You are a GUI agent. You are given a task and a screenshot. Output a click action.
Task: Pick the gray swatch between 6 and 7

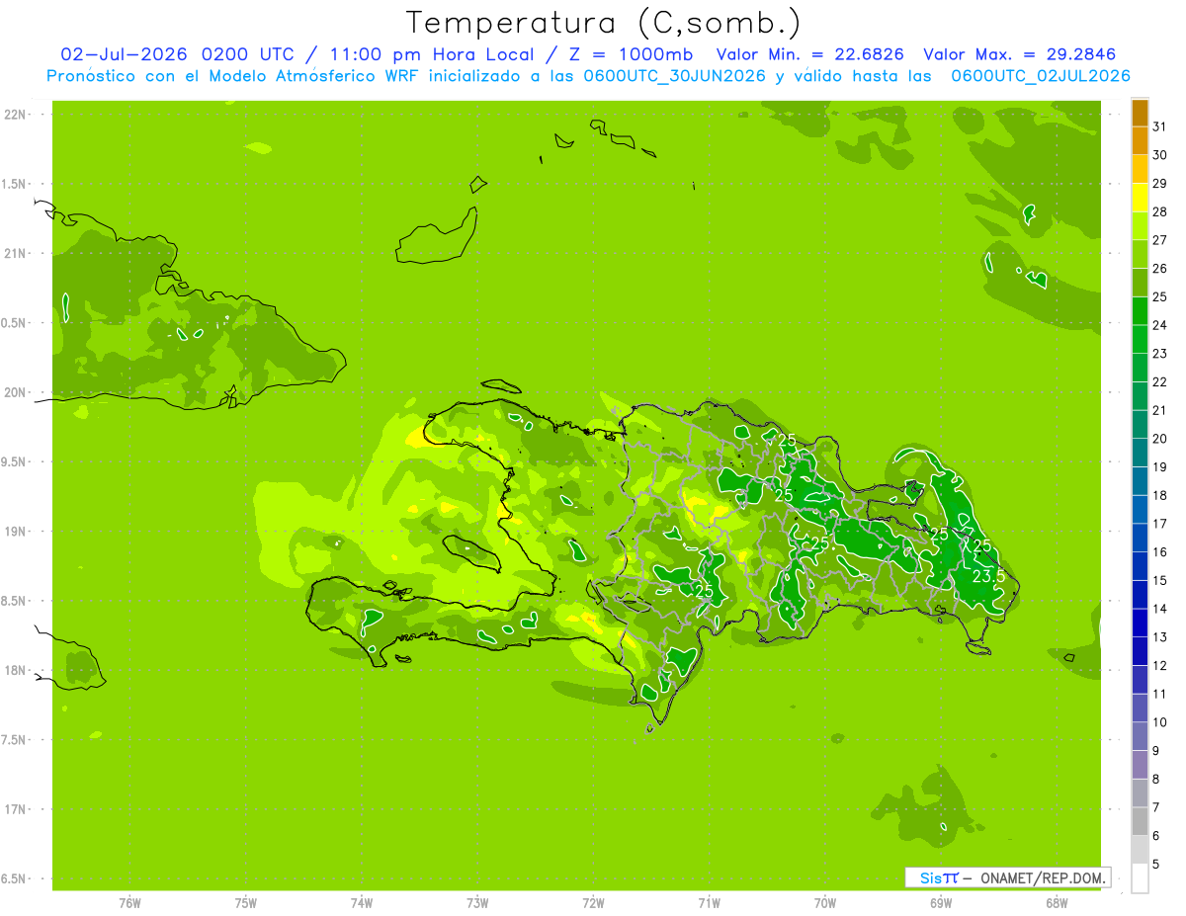click(1140, 822)
